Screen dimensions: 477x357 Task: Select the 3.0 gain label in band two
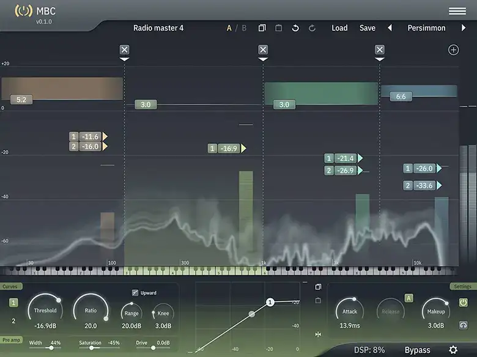[x=146, y=105]
